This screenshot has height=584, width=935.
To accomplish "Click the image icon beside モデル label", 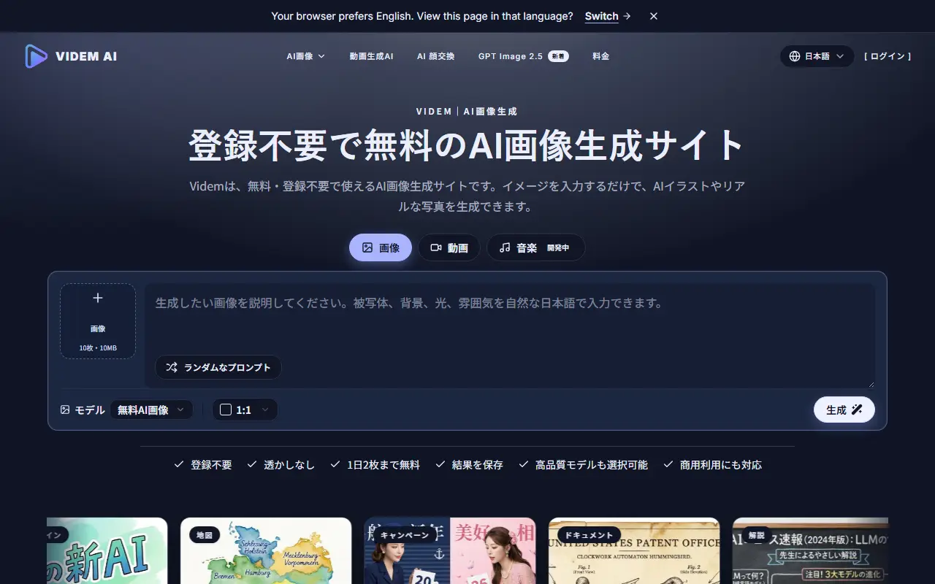I will click(65, 410).
